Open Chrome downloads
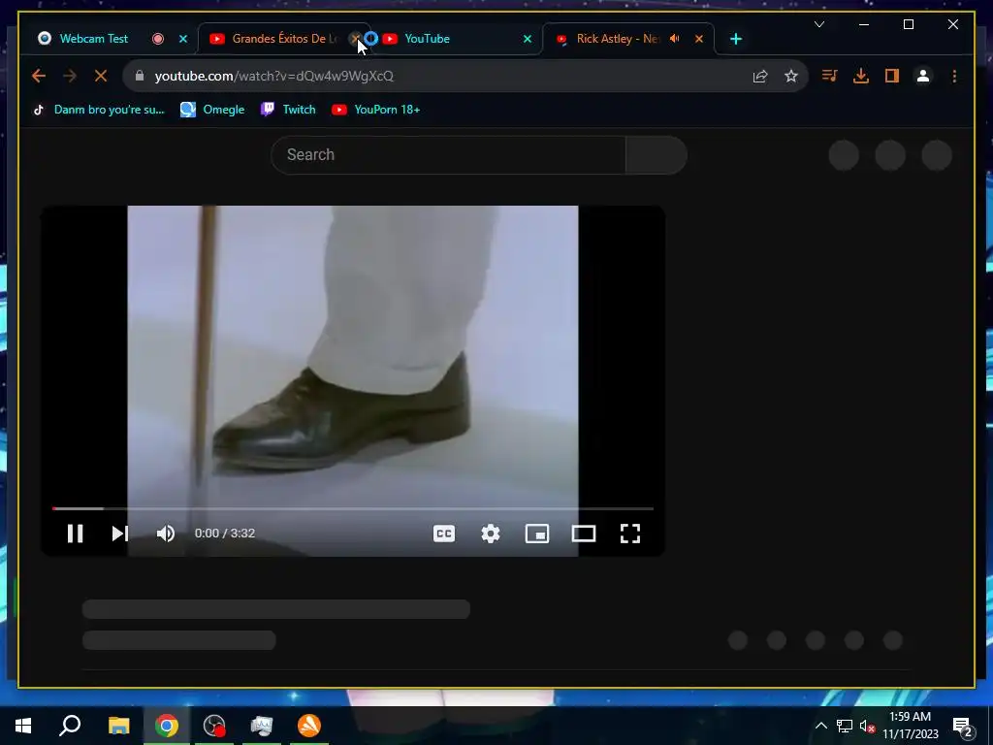Image resolution: width=993 pixels, height=745 pixels. [861, 76]
